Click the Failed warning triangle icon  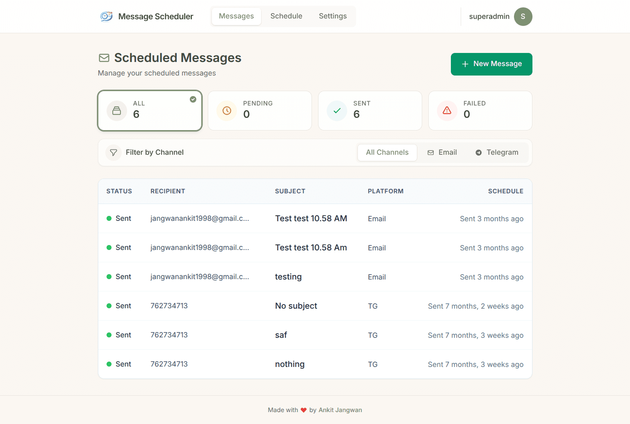(447, 110)
